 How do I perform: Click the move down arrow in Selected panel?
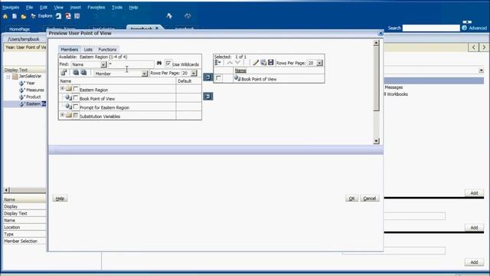click(x=238, y=63)
